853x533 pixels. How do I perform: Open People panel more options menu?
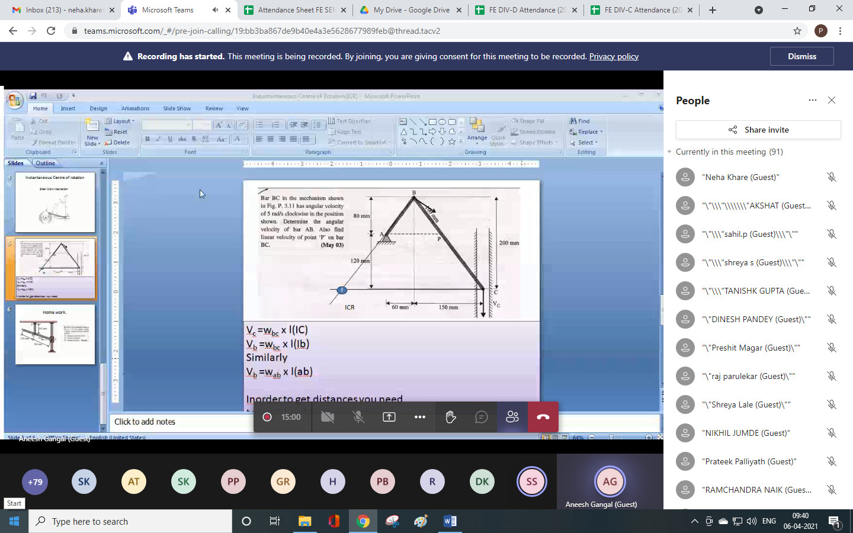coord(813,100)
